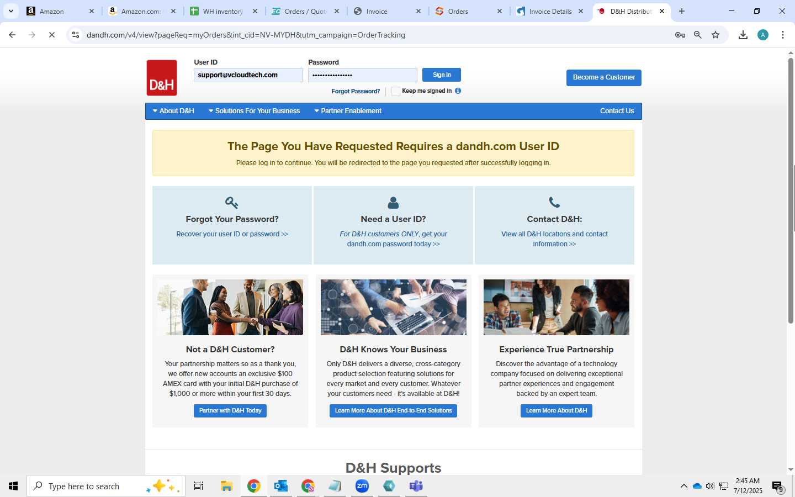Click Learn More About D&H End-to-End Solutions

click(393, 411)
